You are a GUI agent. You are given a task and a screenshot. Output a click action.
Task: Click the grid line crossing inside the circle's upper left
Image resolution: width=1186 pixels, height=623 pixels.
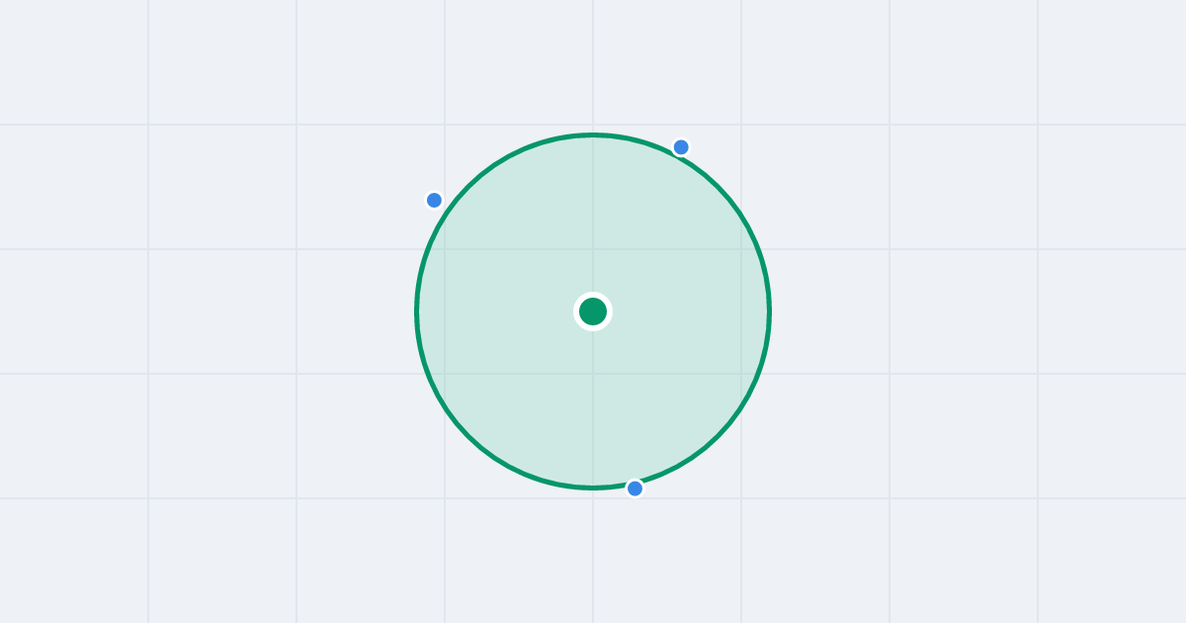pos(445,249)
